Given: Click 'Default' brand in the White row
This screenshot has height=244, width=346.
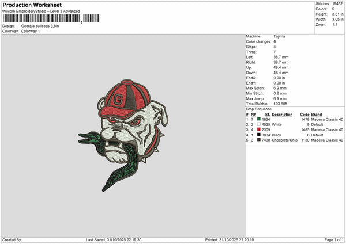Looking at the screenshot, I should click(317, 125).
